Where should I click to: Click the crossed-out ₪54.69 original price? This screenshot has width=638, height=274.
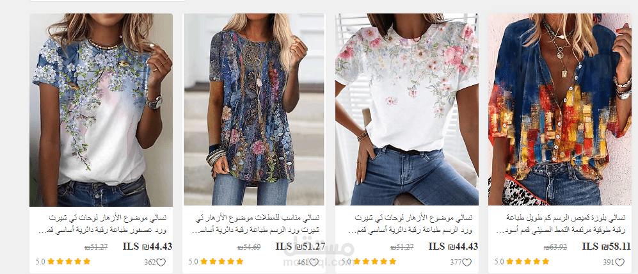click(249, 247)
